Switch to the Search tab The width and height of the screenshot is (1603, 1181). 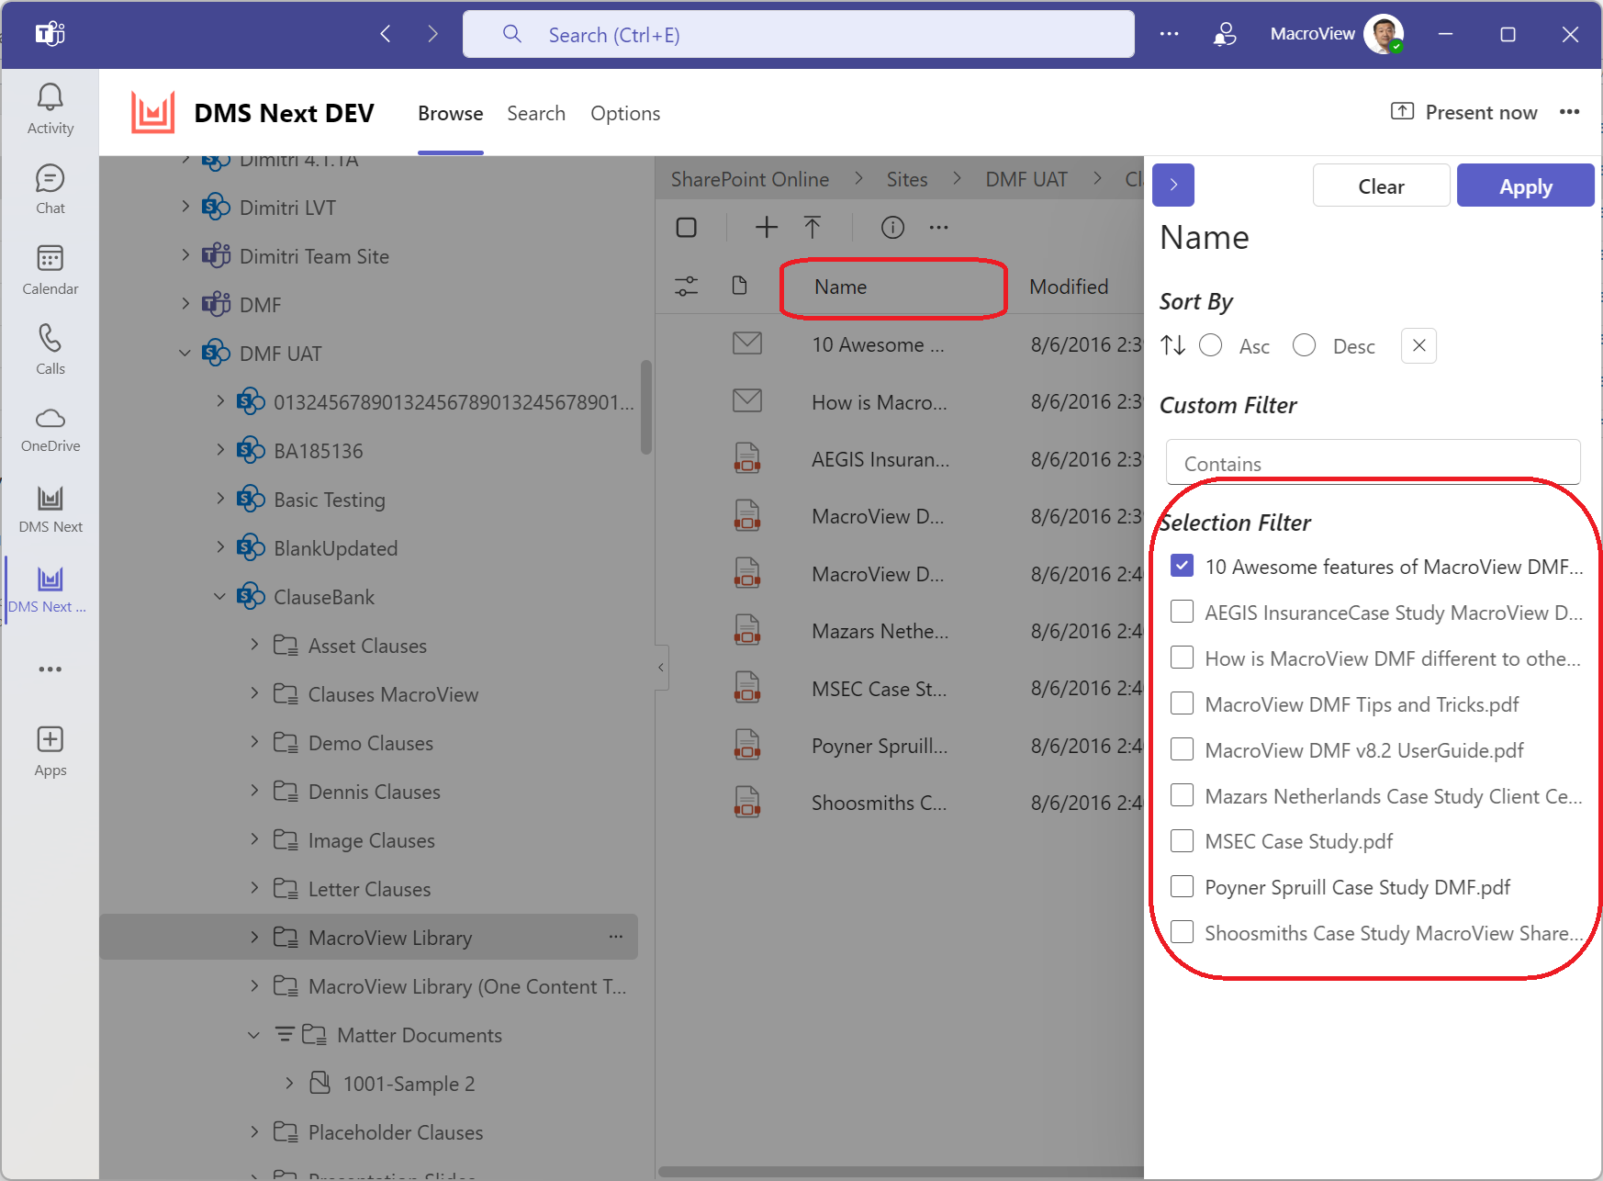click(536, 113)
